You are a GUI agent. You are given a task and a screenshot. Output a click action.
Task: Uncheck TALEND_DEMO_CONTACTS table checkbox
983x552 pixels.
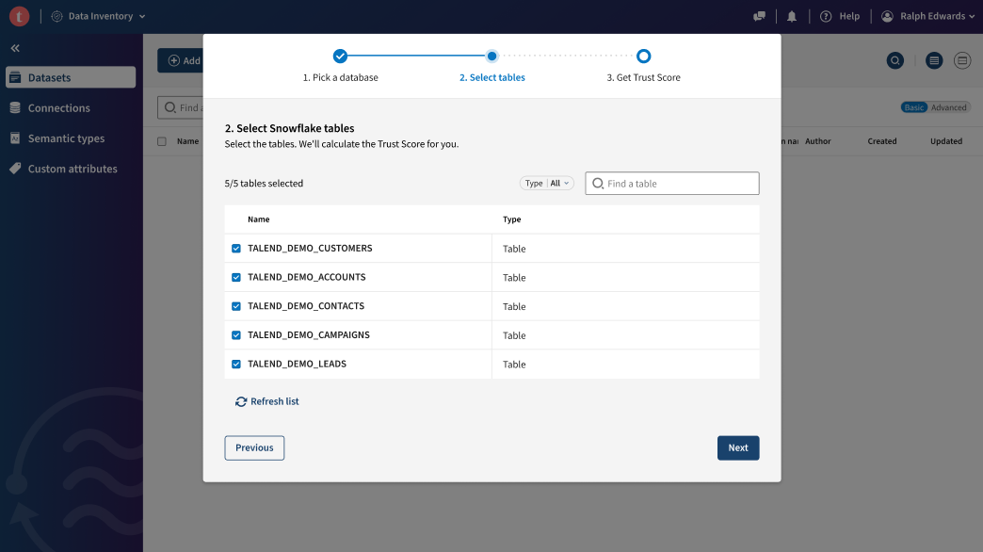pyautogui.click(x=236, y=306)
